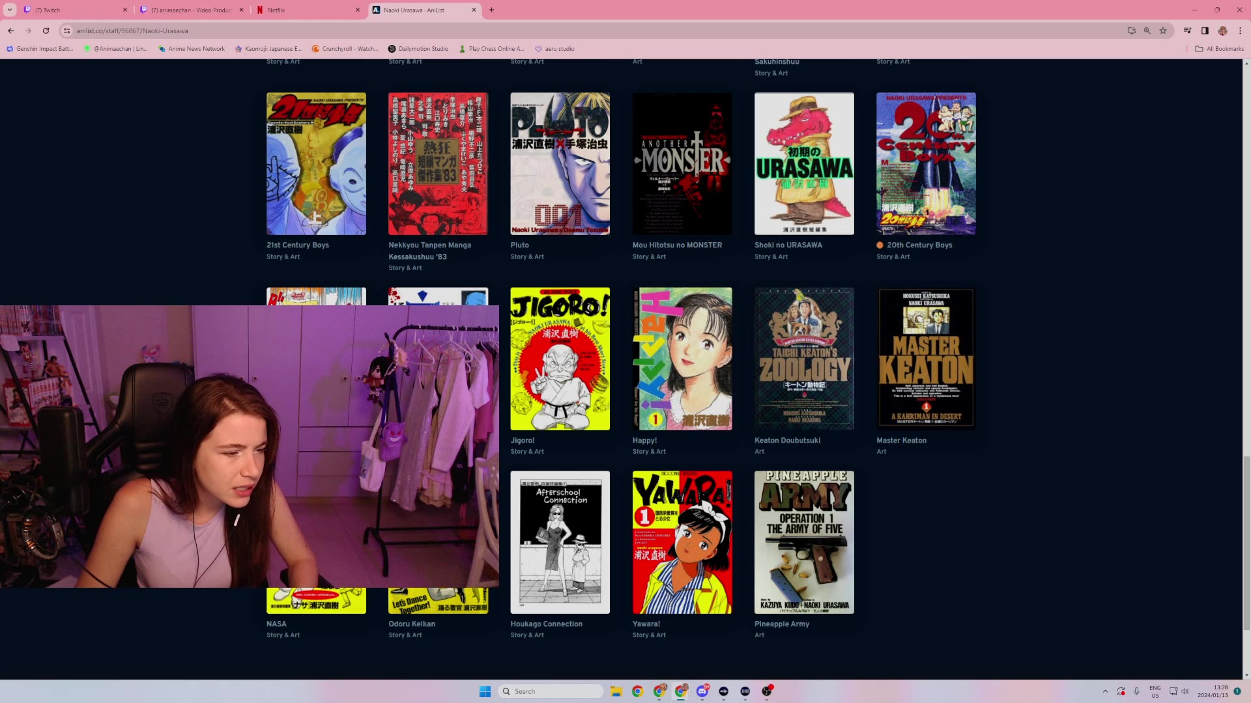1251x703 pixels.
Task: Click the page vertical scrollbar thumb
Action: tap(1246, 544)
